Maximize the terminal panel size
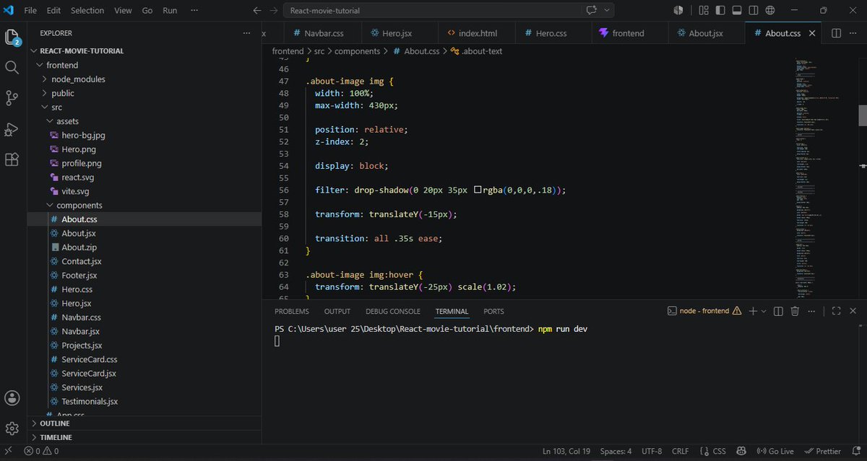Viewport: 867px width, 461px height. click(x=836, y=311)
